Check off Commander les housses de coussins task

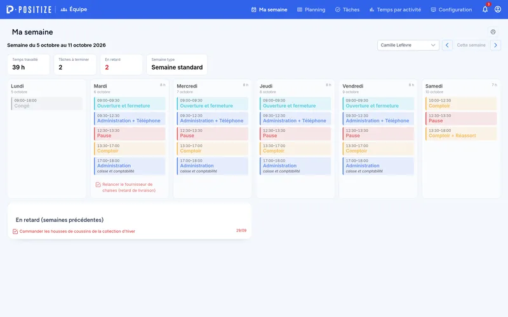tap(15, 231)
